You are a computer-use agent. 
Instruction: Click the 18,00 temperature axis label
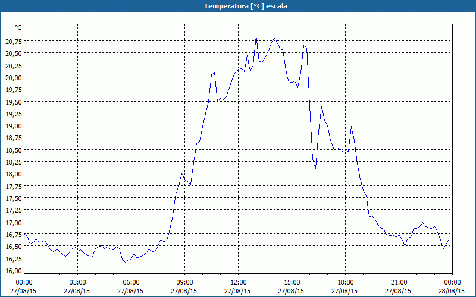[x=14, y=174]
